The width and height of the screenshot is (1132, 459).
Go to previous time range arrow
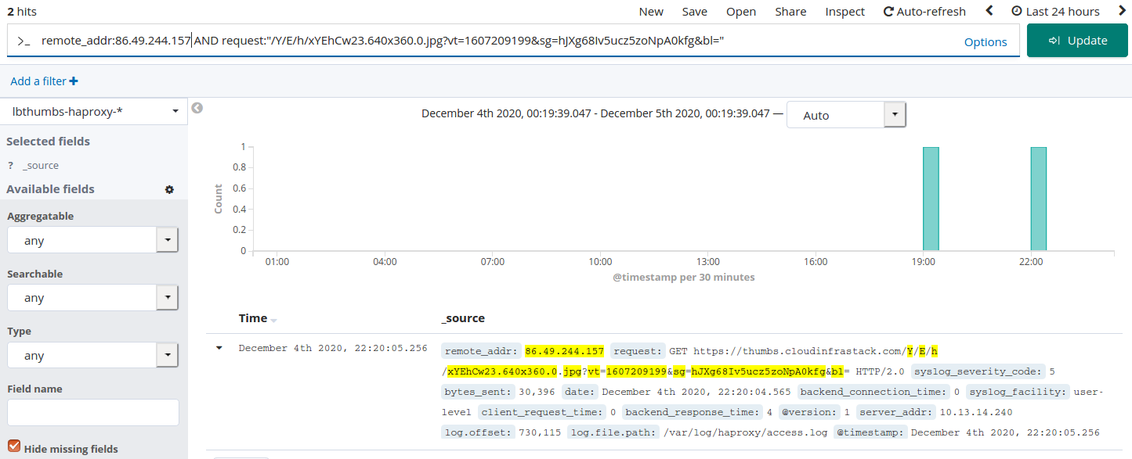(989, 11)
